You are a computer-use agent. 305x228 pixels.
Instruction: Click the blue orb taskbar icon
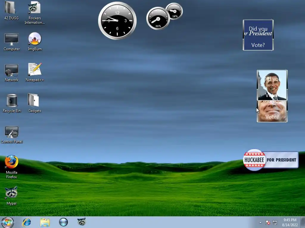pos(63,222)
